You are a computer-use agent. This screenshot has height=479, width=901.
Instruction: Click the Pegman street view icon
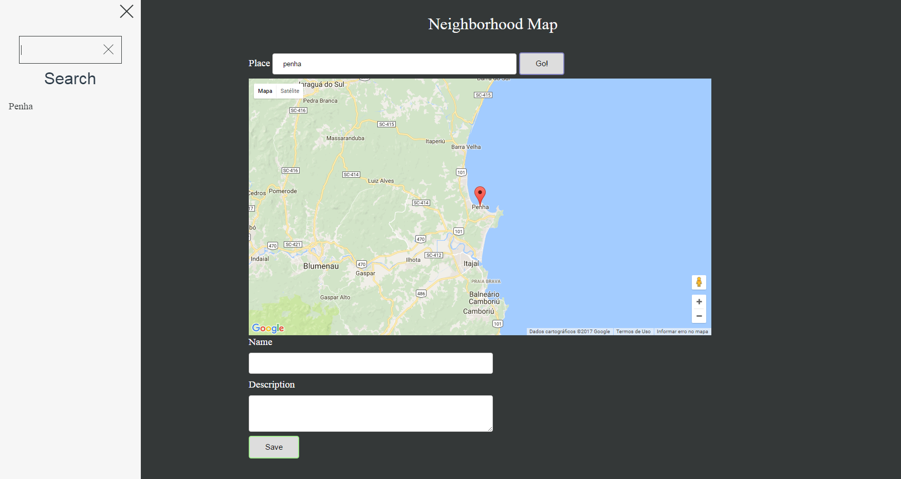pos(699,282)
